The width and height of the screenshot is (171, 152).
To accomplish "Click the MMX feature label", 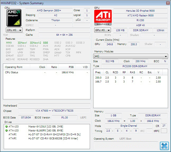I will [9, 43].
